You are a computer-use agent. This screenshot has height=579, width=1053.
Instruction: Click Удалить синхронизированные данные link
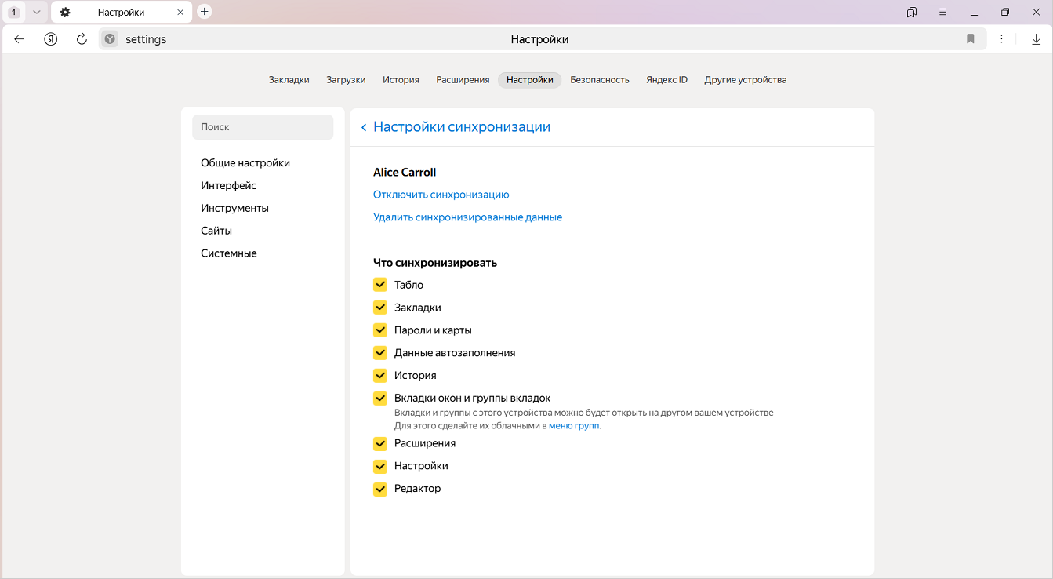pos(467,217)
